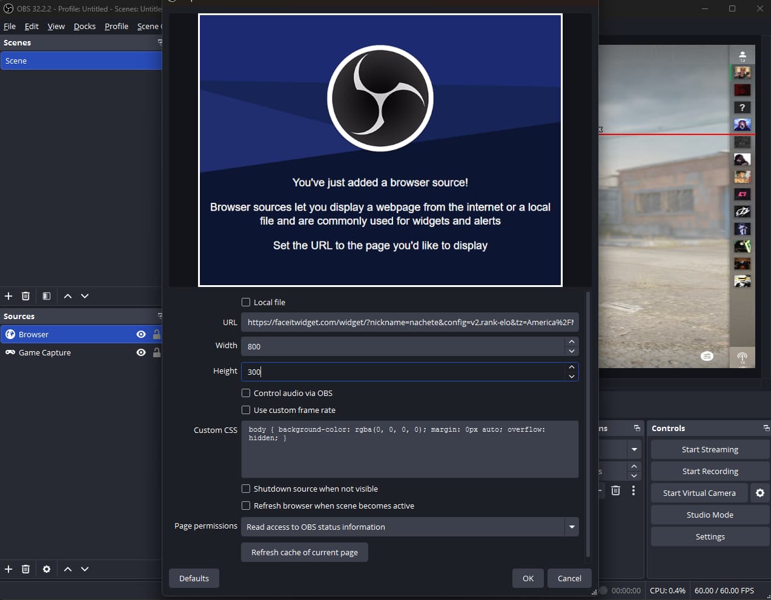Reset properties with Defaults button
Image resolution: width=771 pixels, height=600 pixels.
(194, 578)
